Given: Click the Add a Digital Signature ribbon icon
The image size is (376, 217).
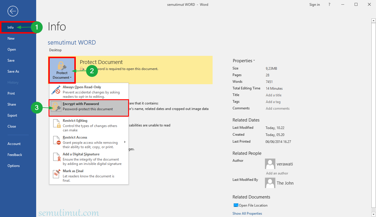Looking at the screenshot, I should click(x=57, y=157).
